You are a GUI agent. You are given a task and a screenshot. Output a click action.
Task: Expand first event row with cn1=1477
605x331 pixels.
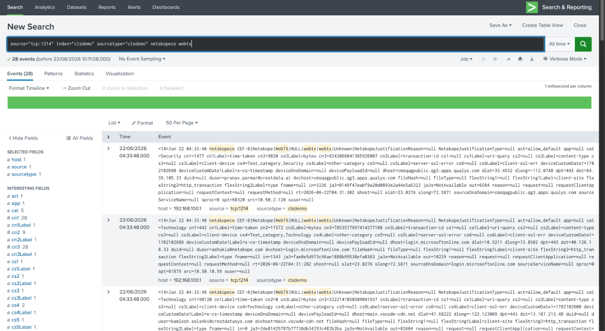point(109,148)
